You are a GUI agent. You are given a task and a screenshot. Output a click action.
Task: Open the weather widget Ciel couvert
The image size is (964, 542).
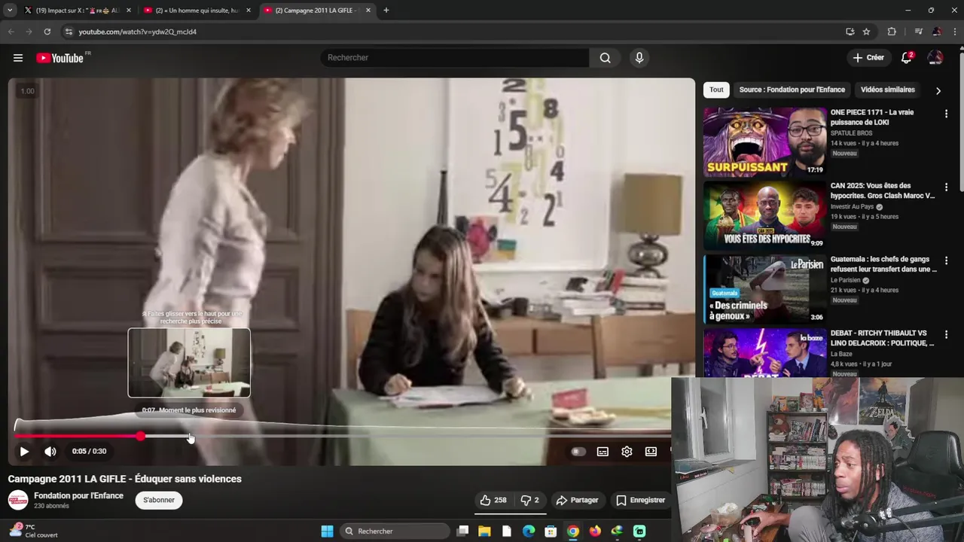pyautogui.click(x=34, y=531)
